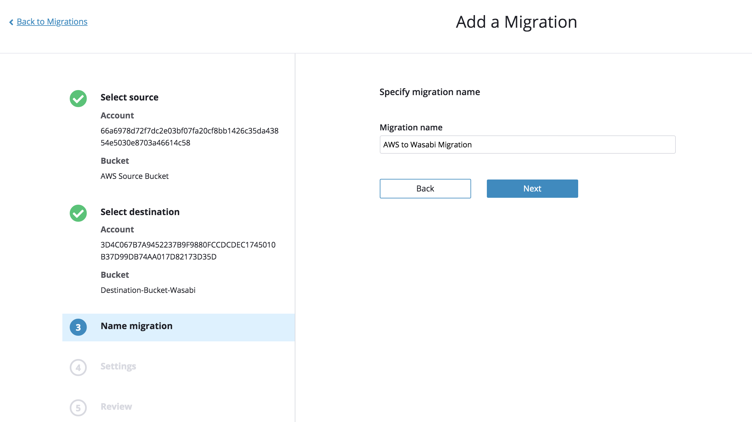
Task: Click the Bucket label under Select destination
Action: [115, 275]
